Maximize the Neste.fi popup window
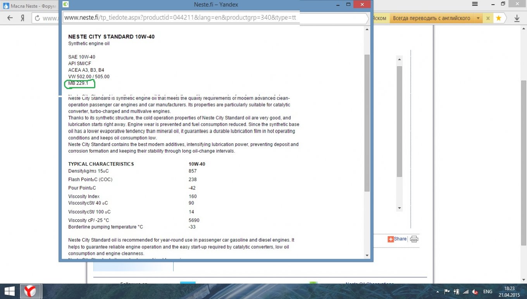The image size is (527, 299). click(x=348, y=4)
